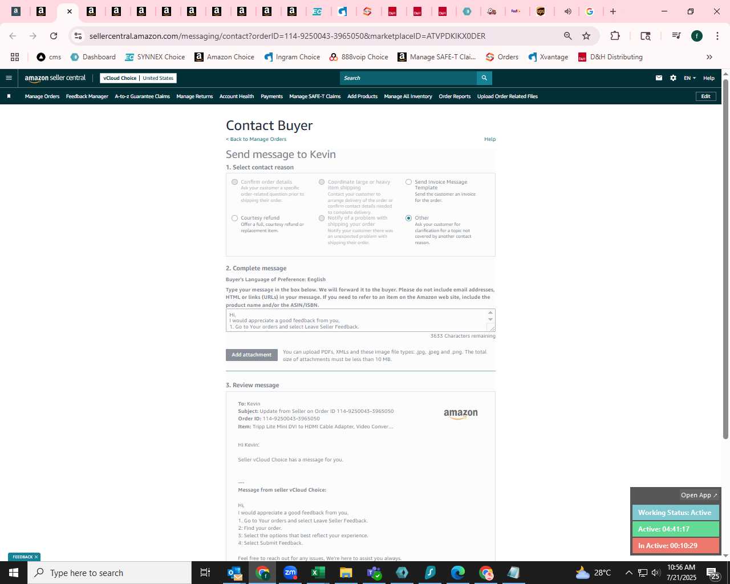
Task: Open Manage Orders in the navigation bar
Action: 42,96
